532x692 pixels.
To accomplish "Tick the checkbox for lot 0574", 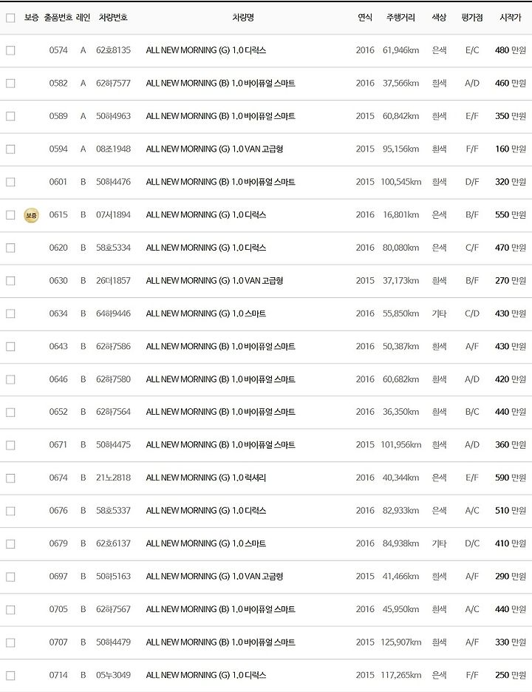I will [x=10, y=50].
